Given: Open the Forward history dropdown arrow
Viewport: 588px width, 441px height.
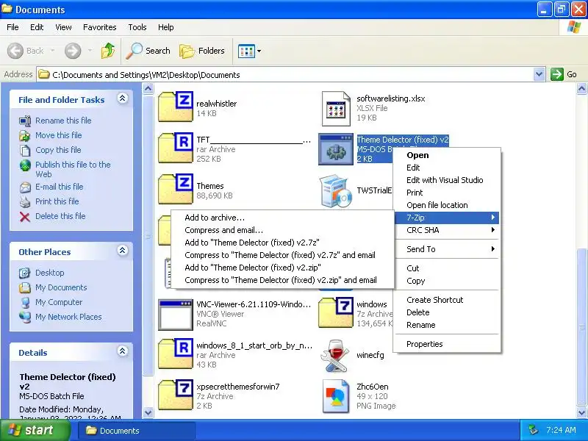Looking at the screenshot, I should tap(90, 51).
